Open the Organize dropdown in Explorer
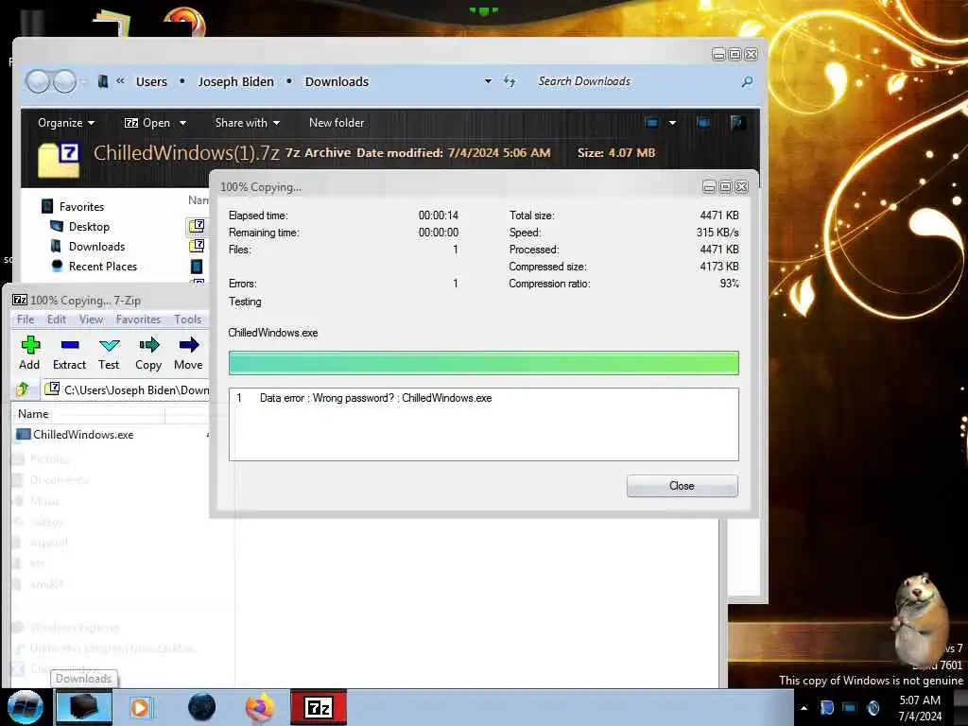Image resolution: width=968 pixels, height=726 pixels. (66, 123)
